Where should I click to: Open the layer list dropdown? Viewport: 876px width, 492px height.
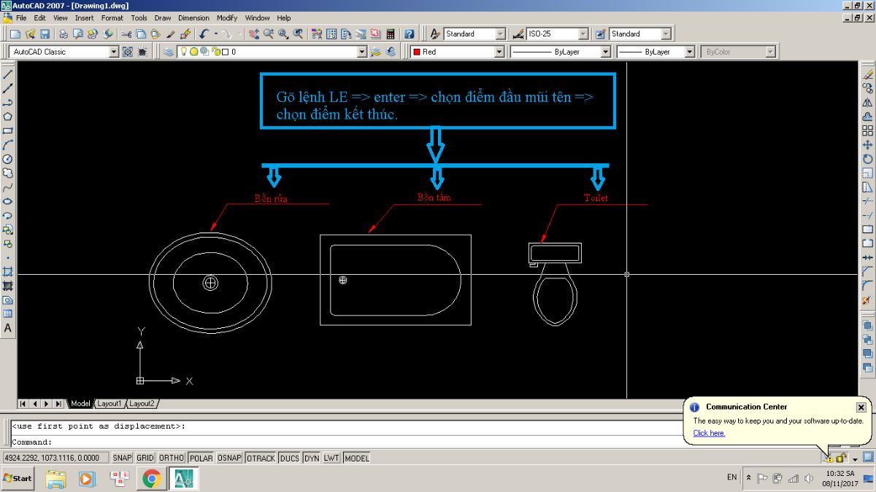(362, 52)
